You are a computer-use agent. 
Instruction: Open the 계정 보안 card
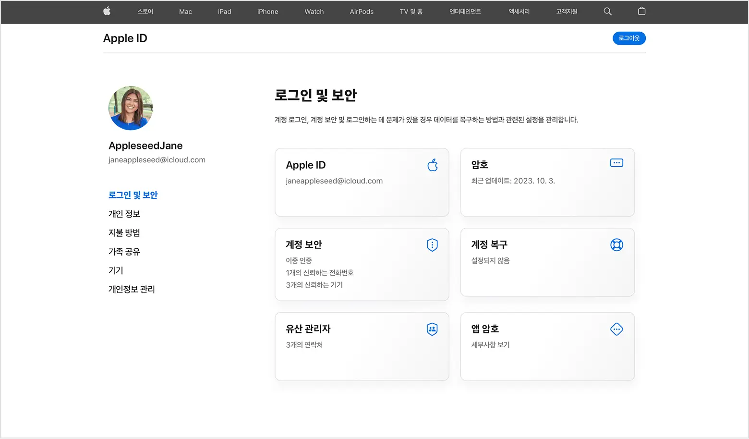click(362, 264)
